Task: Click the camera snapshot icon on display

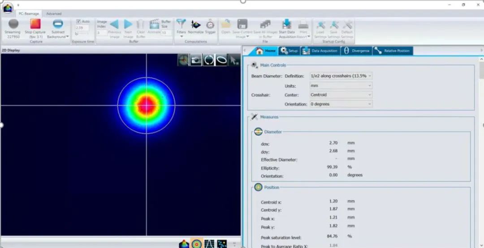Action: (196, 60)
